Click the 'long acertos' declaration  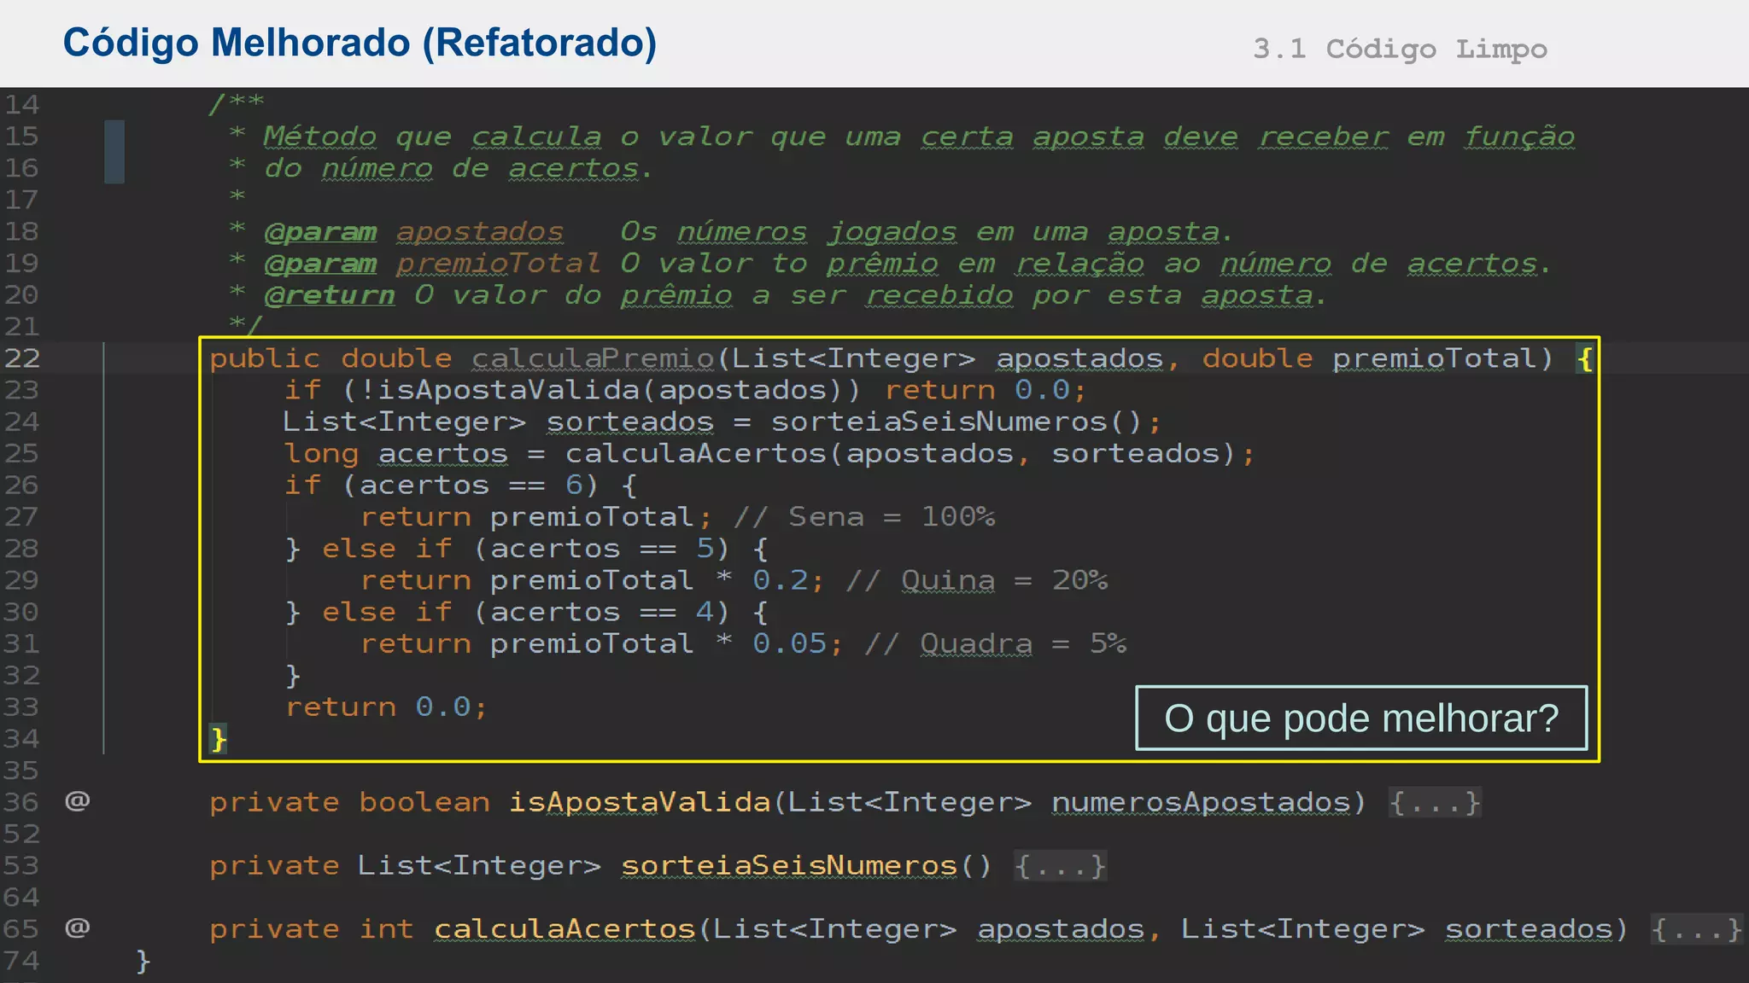tap(396, 454)
